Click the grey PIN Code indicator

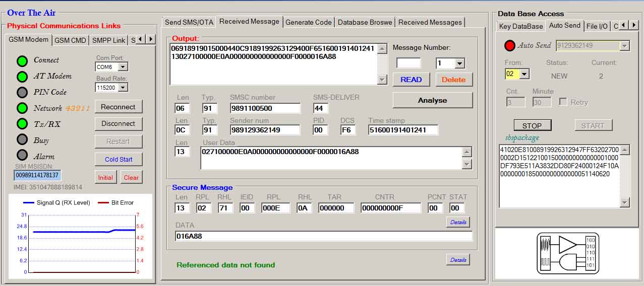click(22, 93)
